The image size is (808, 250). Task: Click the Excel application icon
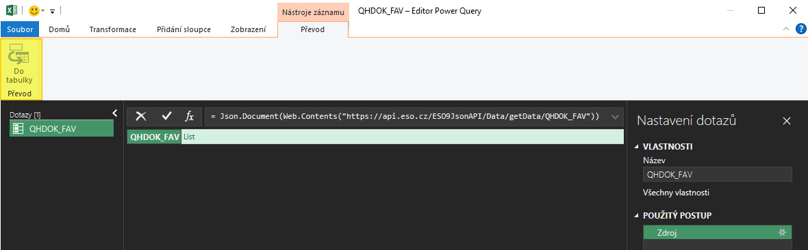12,10
